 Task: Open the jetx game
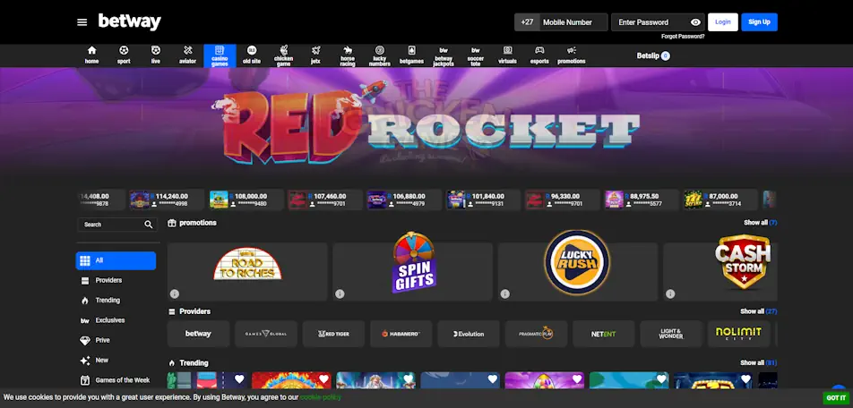(315, 55)
